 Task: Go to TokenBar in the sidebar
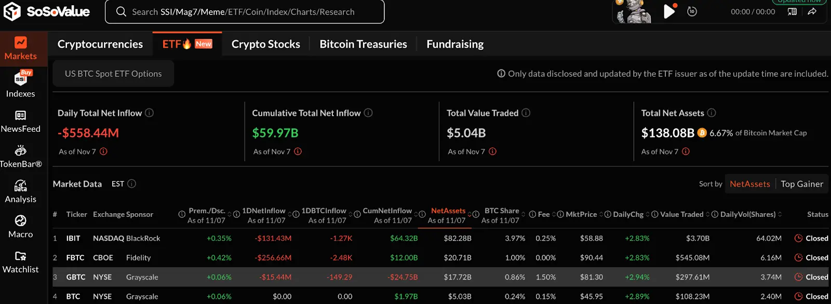20,156
